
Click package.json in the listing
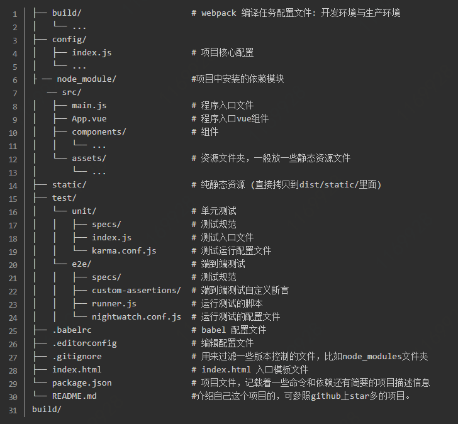click(x=82, y=383)
